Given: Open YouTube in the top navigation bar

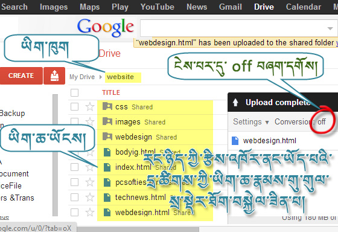Looking at the screenshot, I should [158, 7].
